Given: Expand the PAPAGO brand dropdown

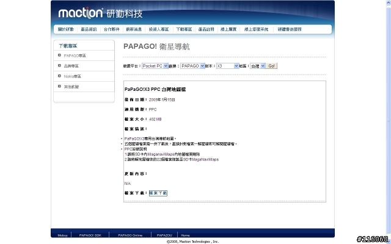Looking at the screenshot, I should 192,66.
